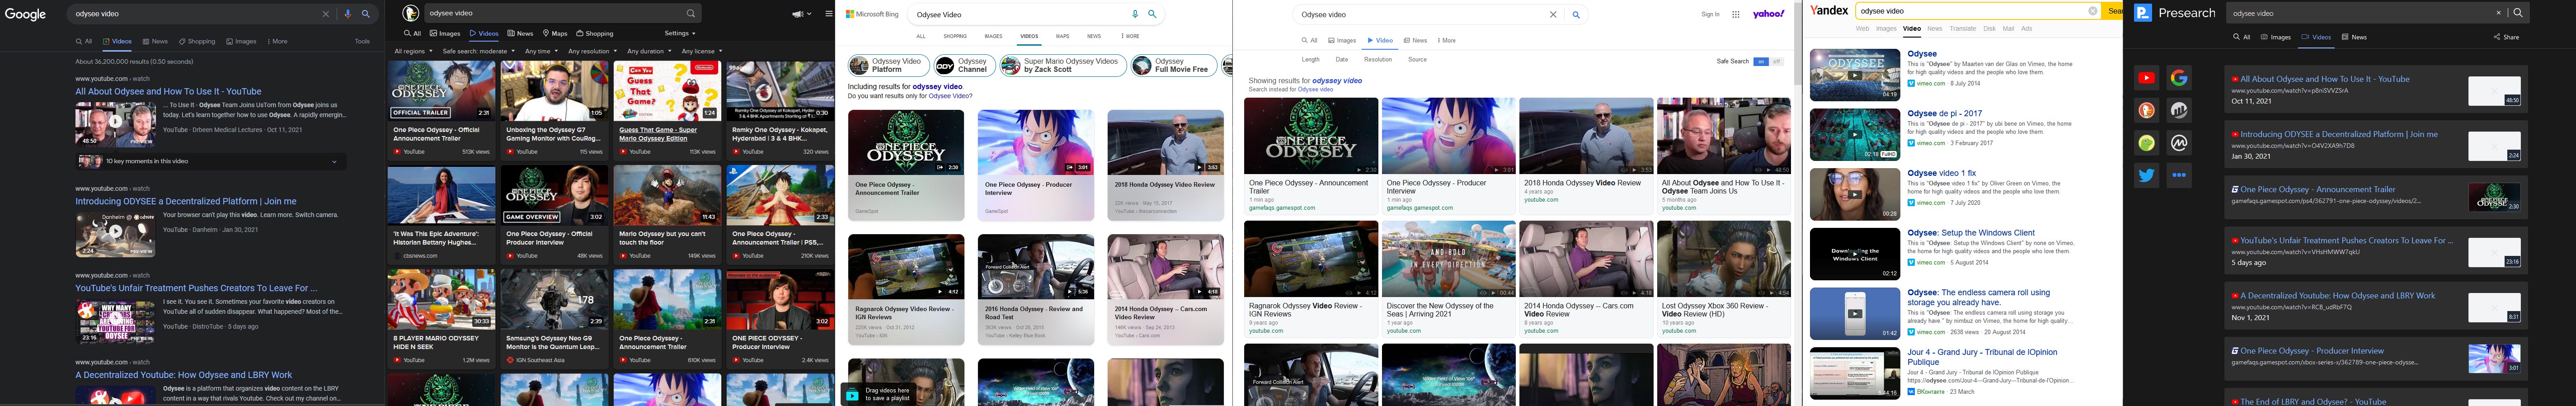Click the Yahoo logo
Viewport: 2576px width, 406px height.
(x=1768, y=14)
